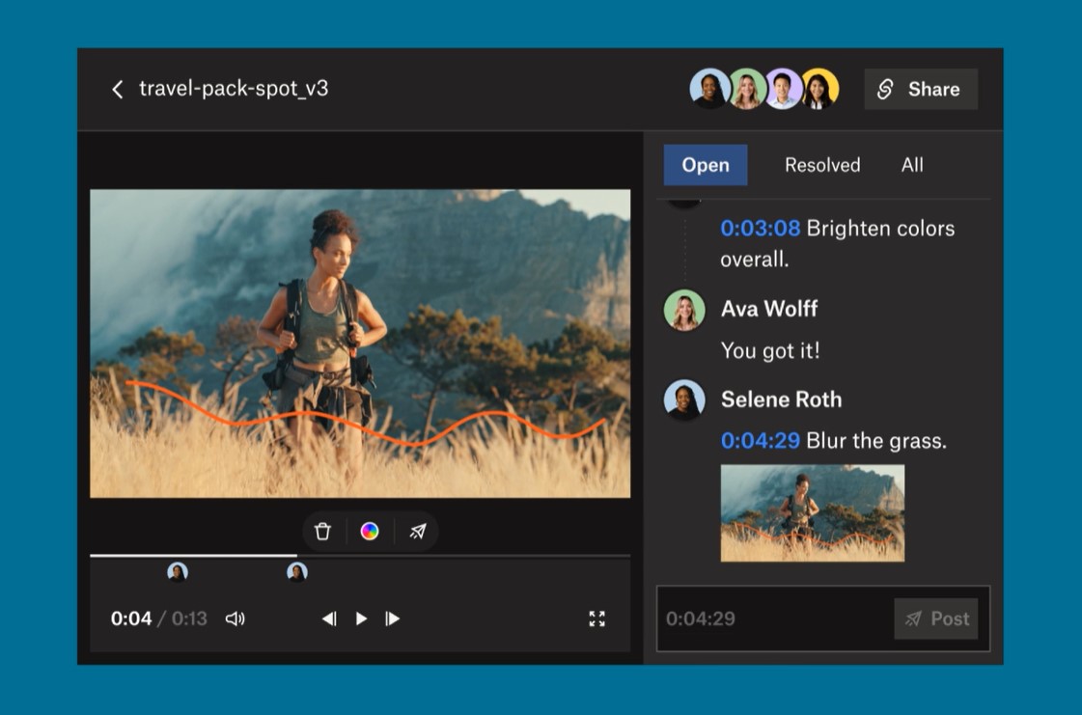Open the Blur the grass comment thumbnail
Screen dimensions: 1082x715
pyautogui.click(x=812, y=513)
